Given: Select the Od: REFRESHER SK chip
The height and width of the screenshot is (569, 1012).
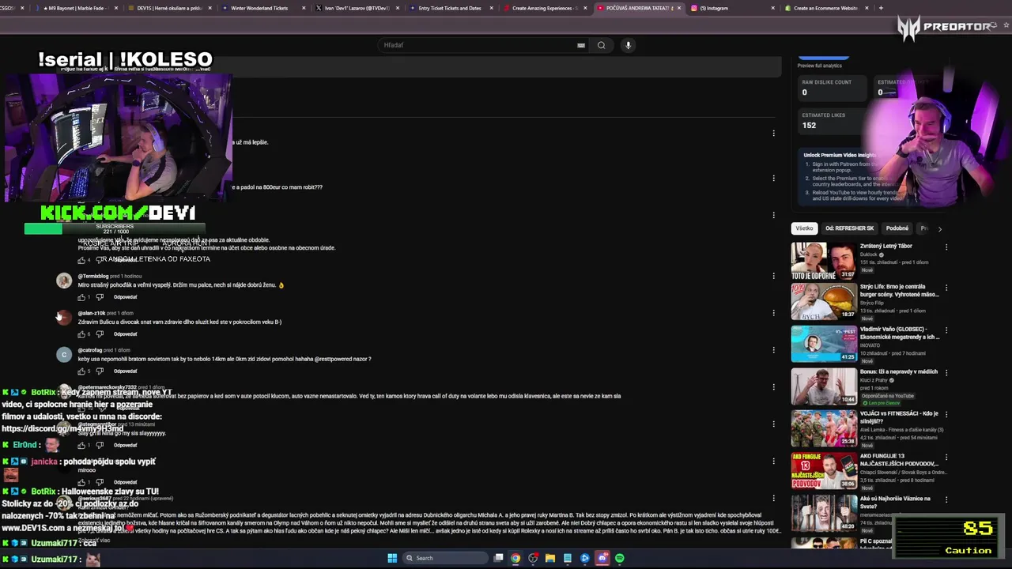Looking at the screenshot, I should [x=849, y=228].
